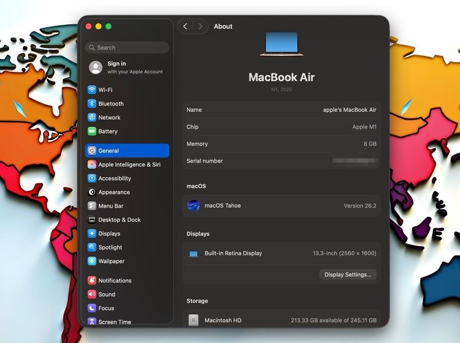Click the MacBook Air laptop image
This screenshot has width=460, height=343.
point(282,44)
